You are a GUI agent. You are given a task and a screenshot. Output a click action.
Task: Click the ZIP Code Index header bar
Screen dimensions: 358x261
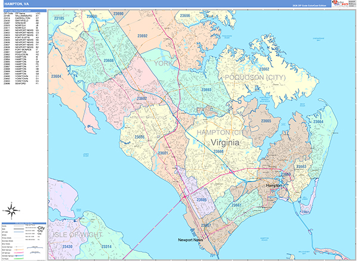[25, 11]
